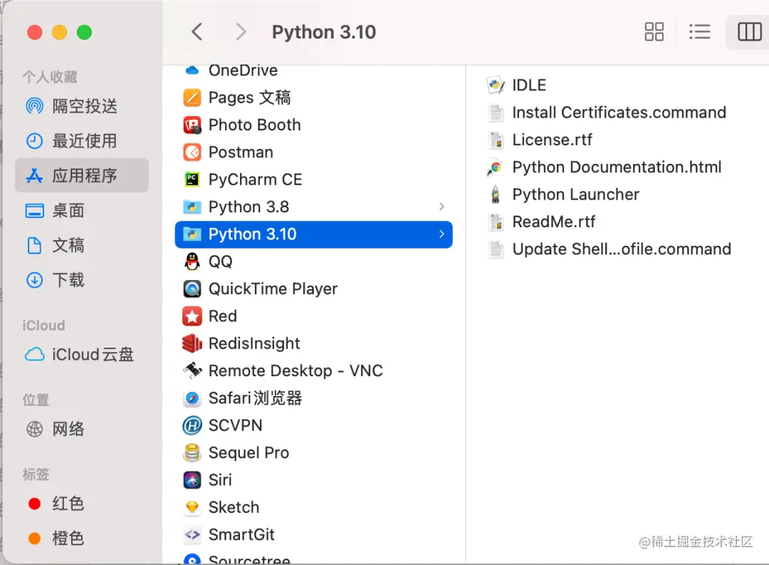This screenshot has height=565, width=769.
Task: Click the forward navigation arrow
Action: (x=241, y=32)
